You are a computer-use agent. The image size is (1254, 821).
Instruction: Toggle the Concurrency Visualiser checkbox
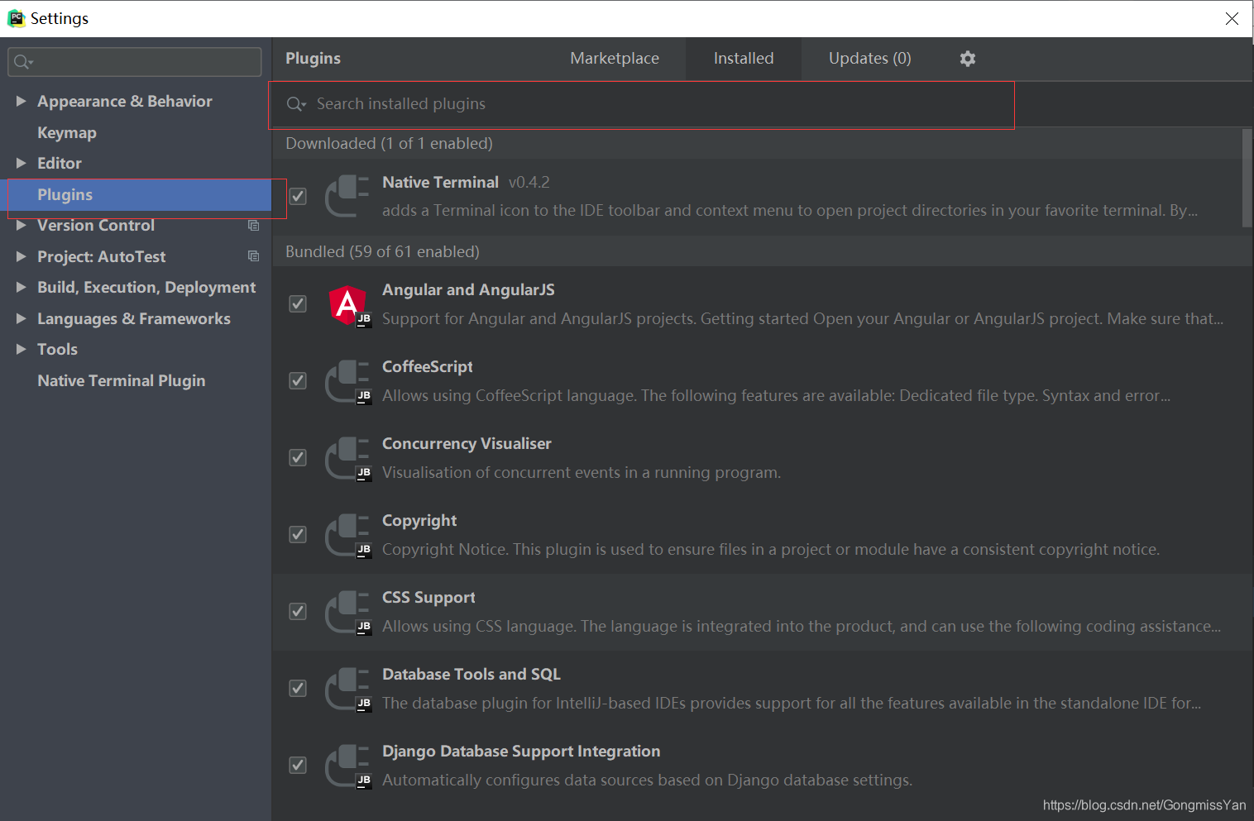(x=298, y=457)
